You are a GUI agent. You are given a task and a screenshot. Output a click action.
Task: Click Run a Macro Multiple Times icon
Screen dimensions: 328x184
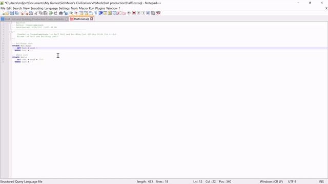(148, 13)
